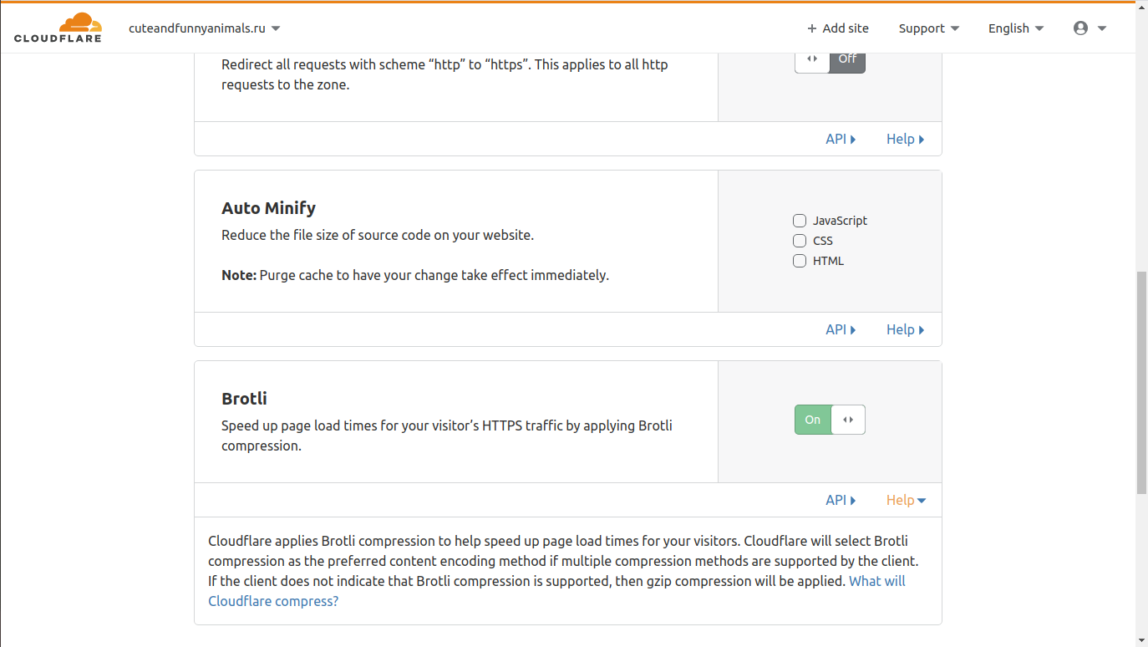Turn off the Brotli On switch
This screenshot has height=647, width=1148.
coord(813,420)
